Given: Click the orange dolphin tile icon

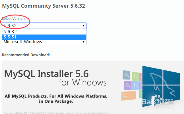Looking at the screenshot, I should 128,96.
